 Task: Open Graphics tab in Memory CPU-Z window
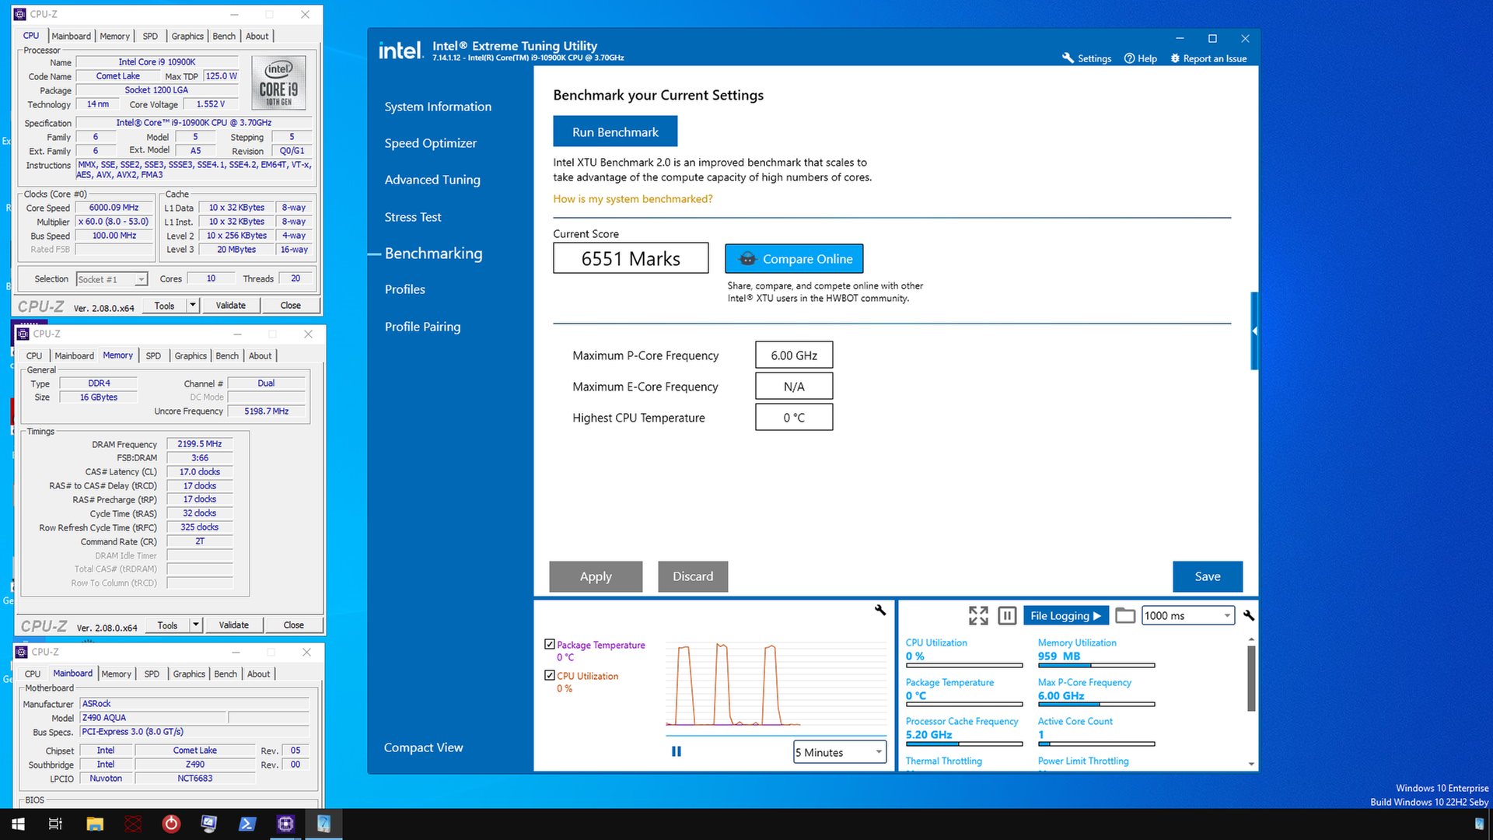(x=191, y=355)
